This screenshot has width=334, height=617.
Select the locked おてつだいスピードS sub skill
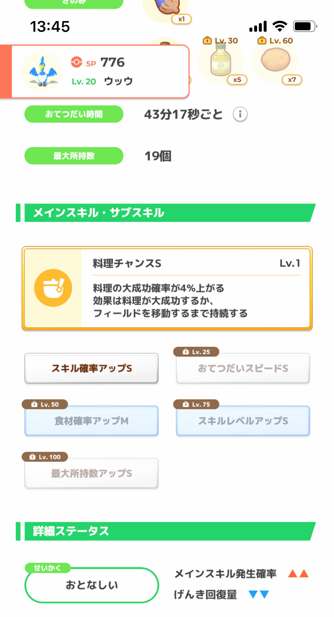pos(243,368)
